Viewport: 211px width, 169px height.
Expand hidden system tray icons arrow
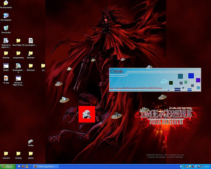pyautogui.click(x=181, y=166)
